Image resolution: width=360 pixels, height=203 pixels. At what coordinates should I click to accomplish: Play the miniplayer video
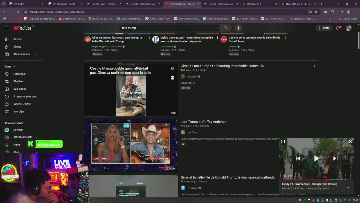point(317,158)
